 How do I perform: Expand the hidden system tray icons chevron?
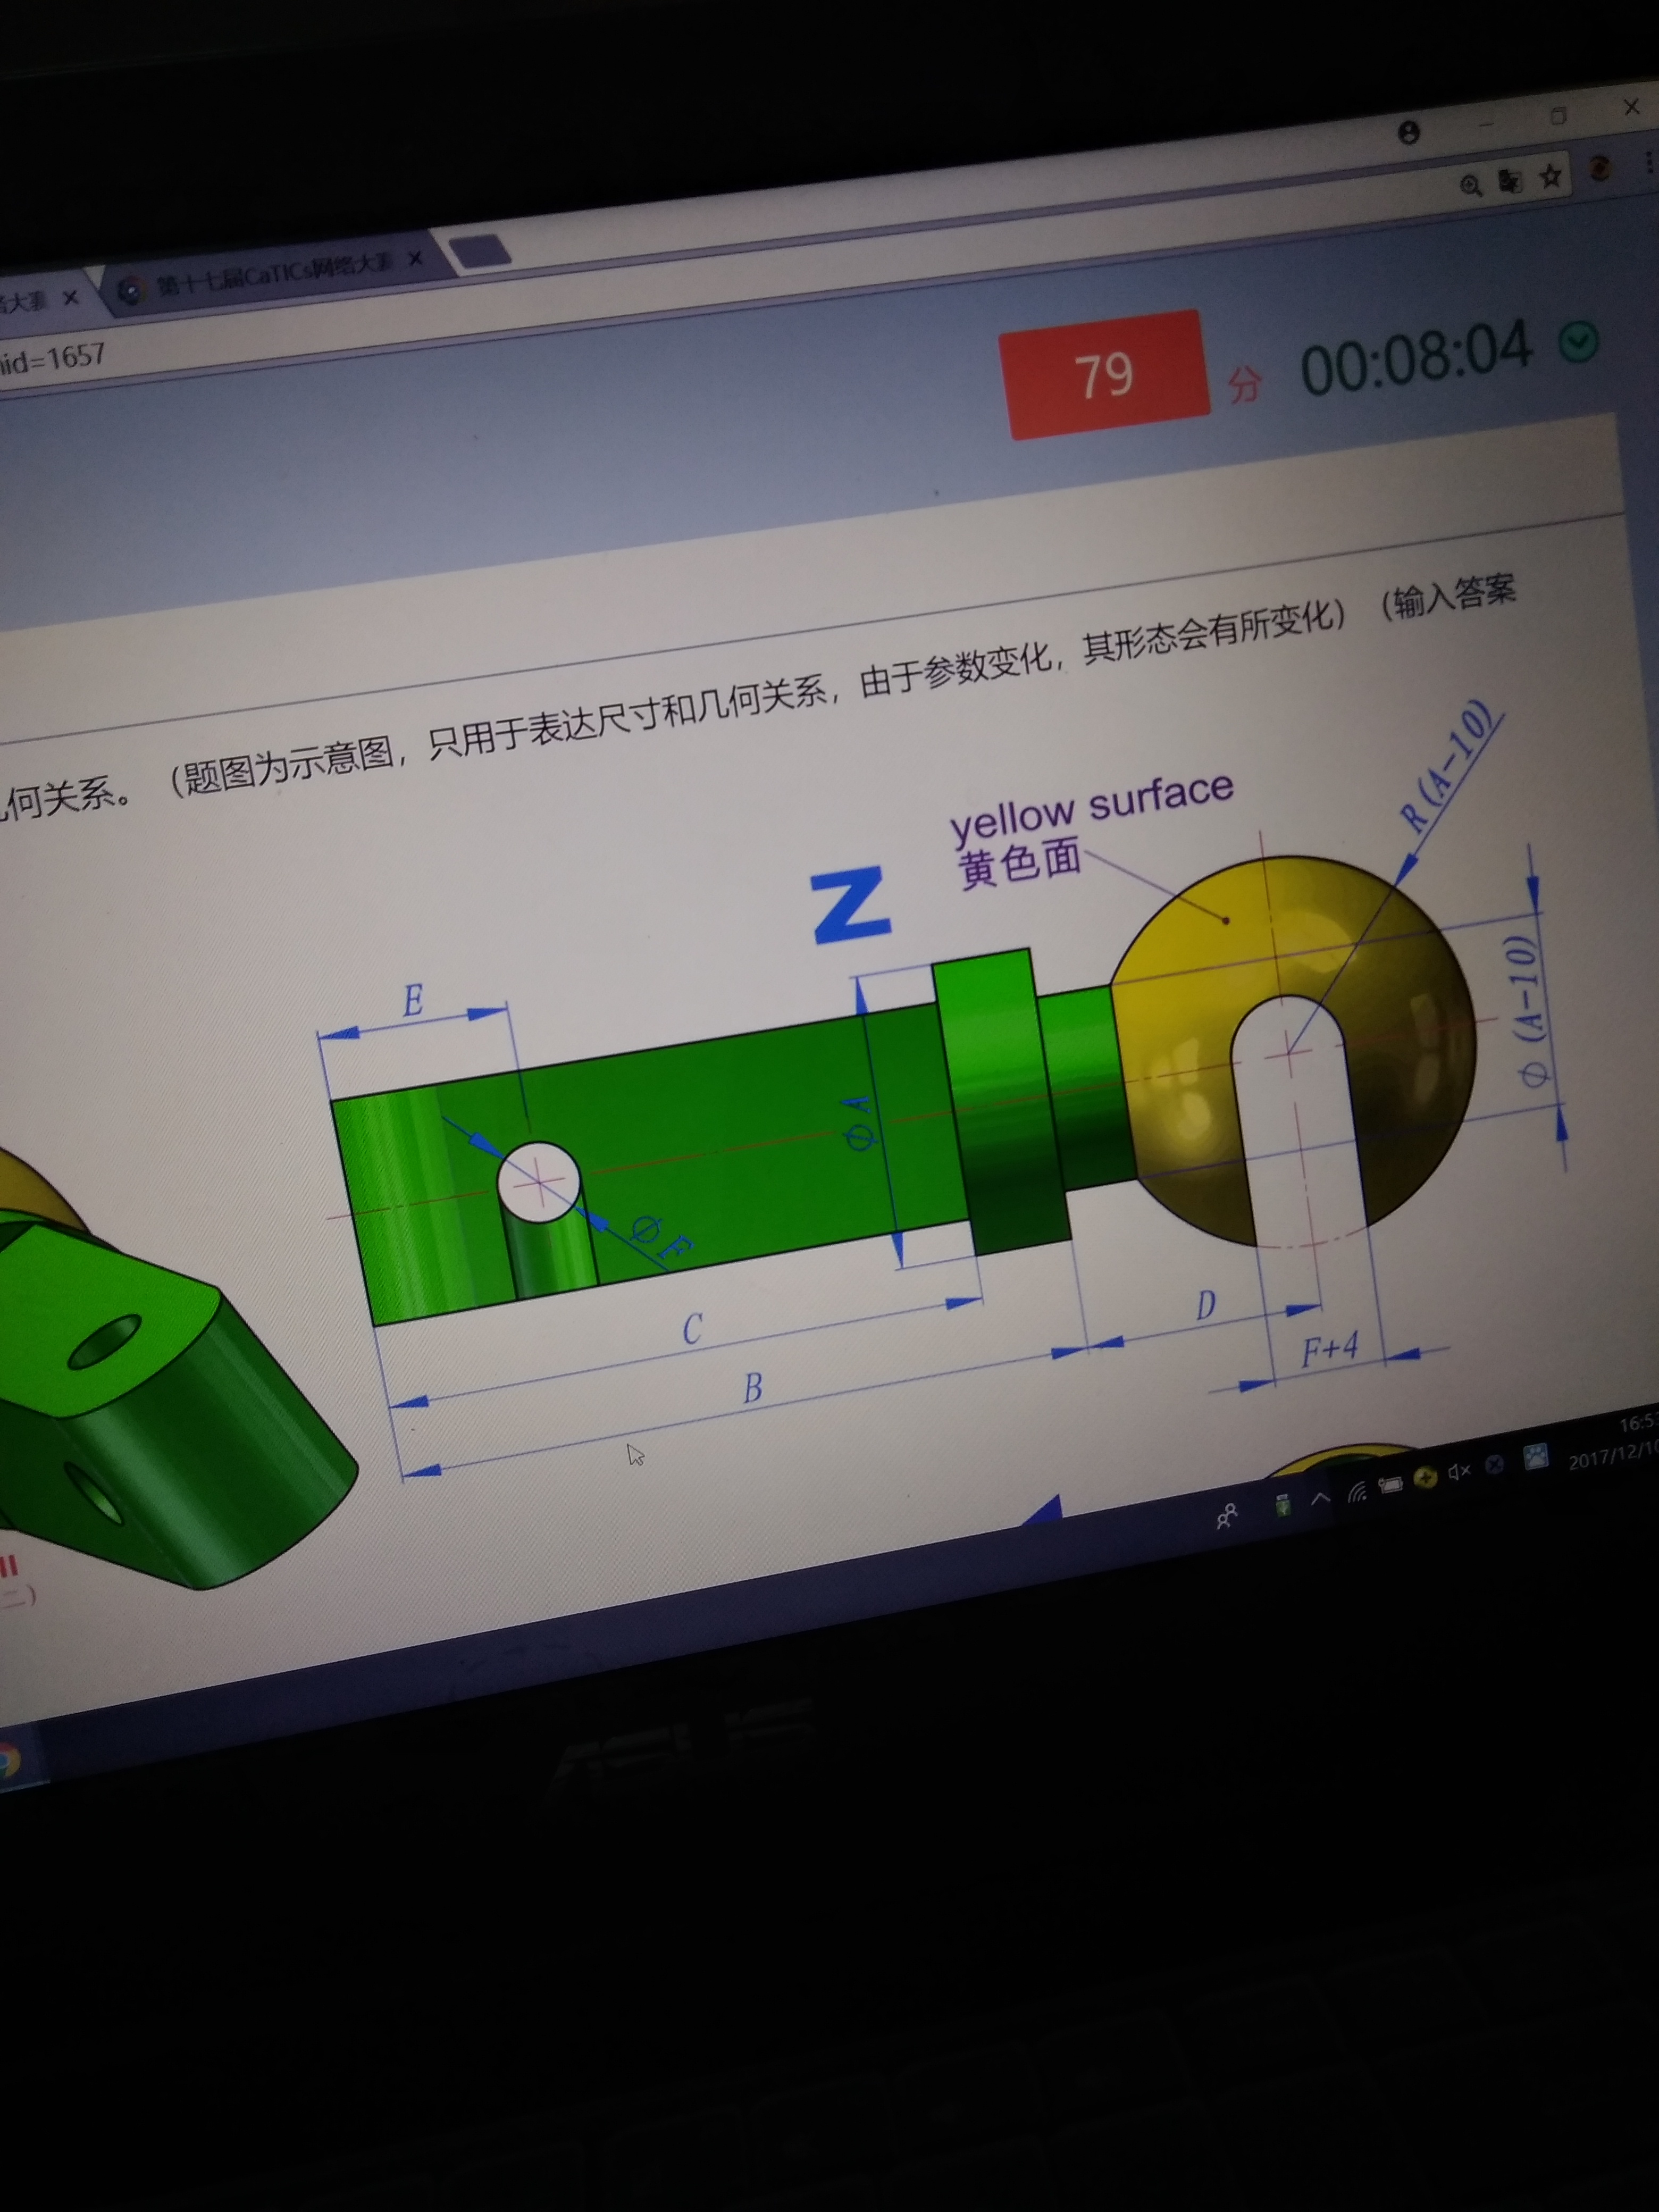(x=1320, y=1499)
